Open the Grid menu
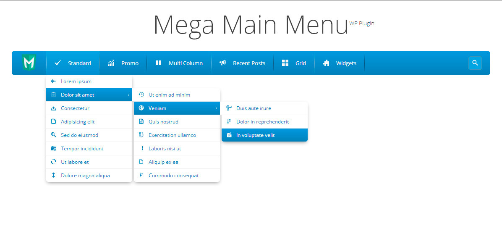This screenshot has height=252, width=502. click(294, 63)
